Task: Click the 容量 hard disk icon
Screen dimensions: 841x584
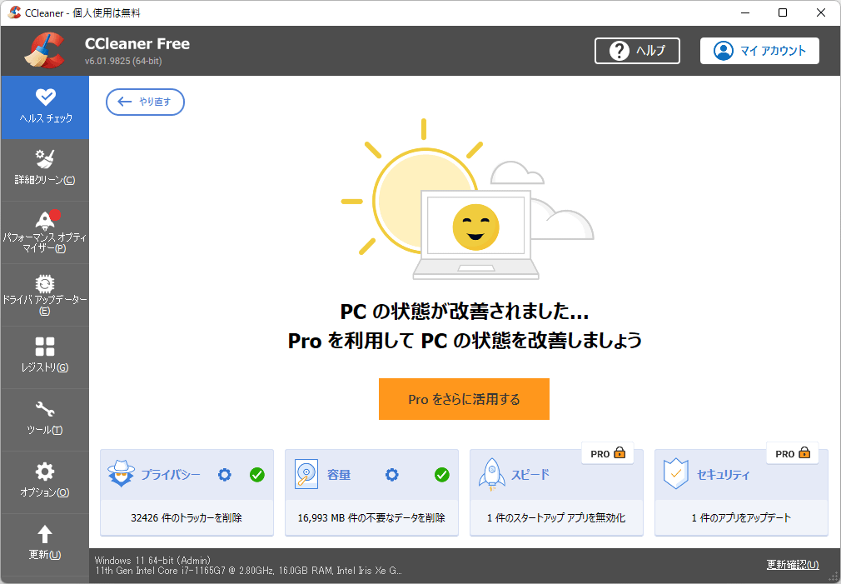Action: click(x=306, y=474)
